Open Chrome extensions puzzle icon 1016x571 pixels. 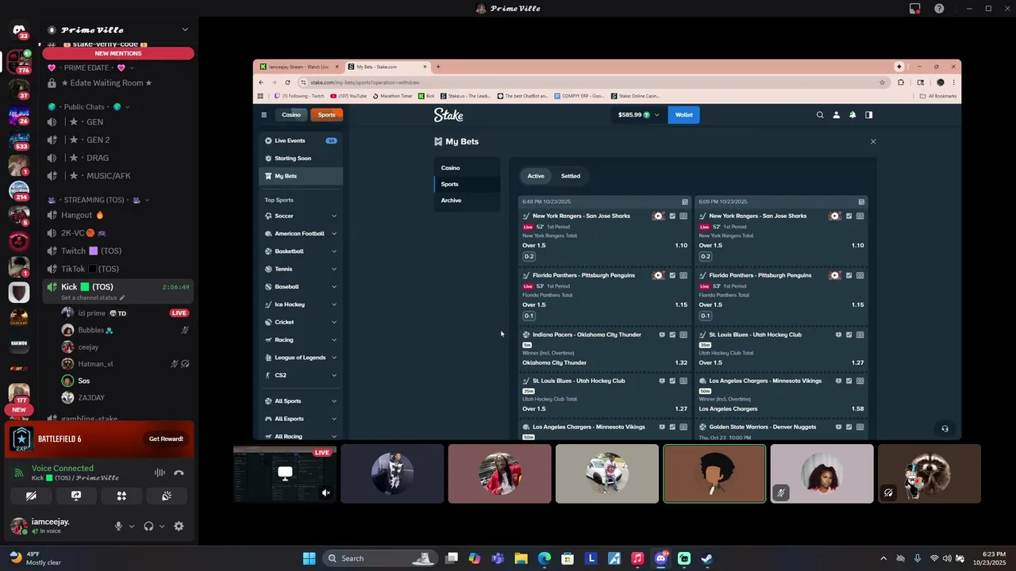pos(901,82)
